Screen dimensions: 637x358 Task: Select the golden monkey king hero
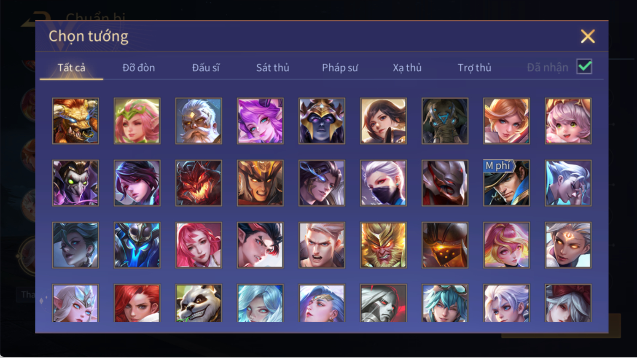(383, 245)
